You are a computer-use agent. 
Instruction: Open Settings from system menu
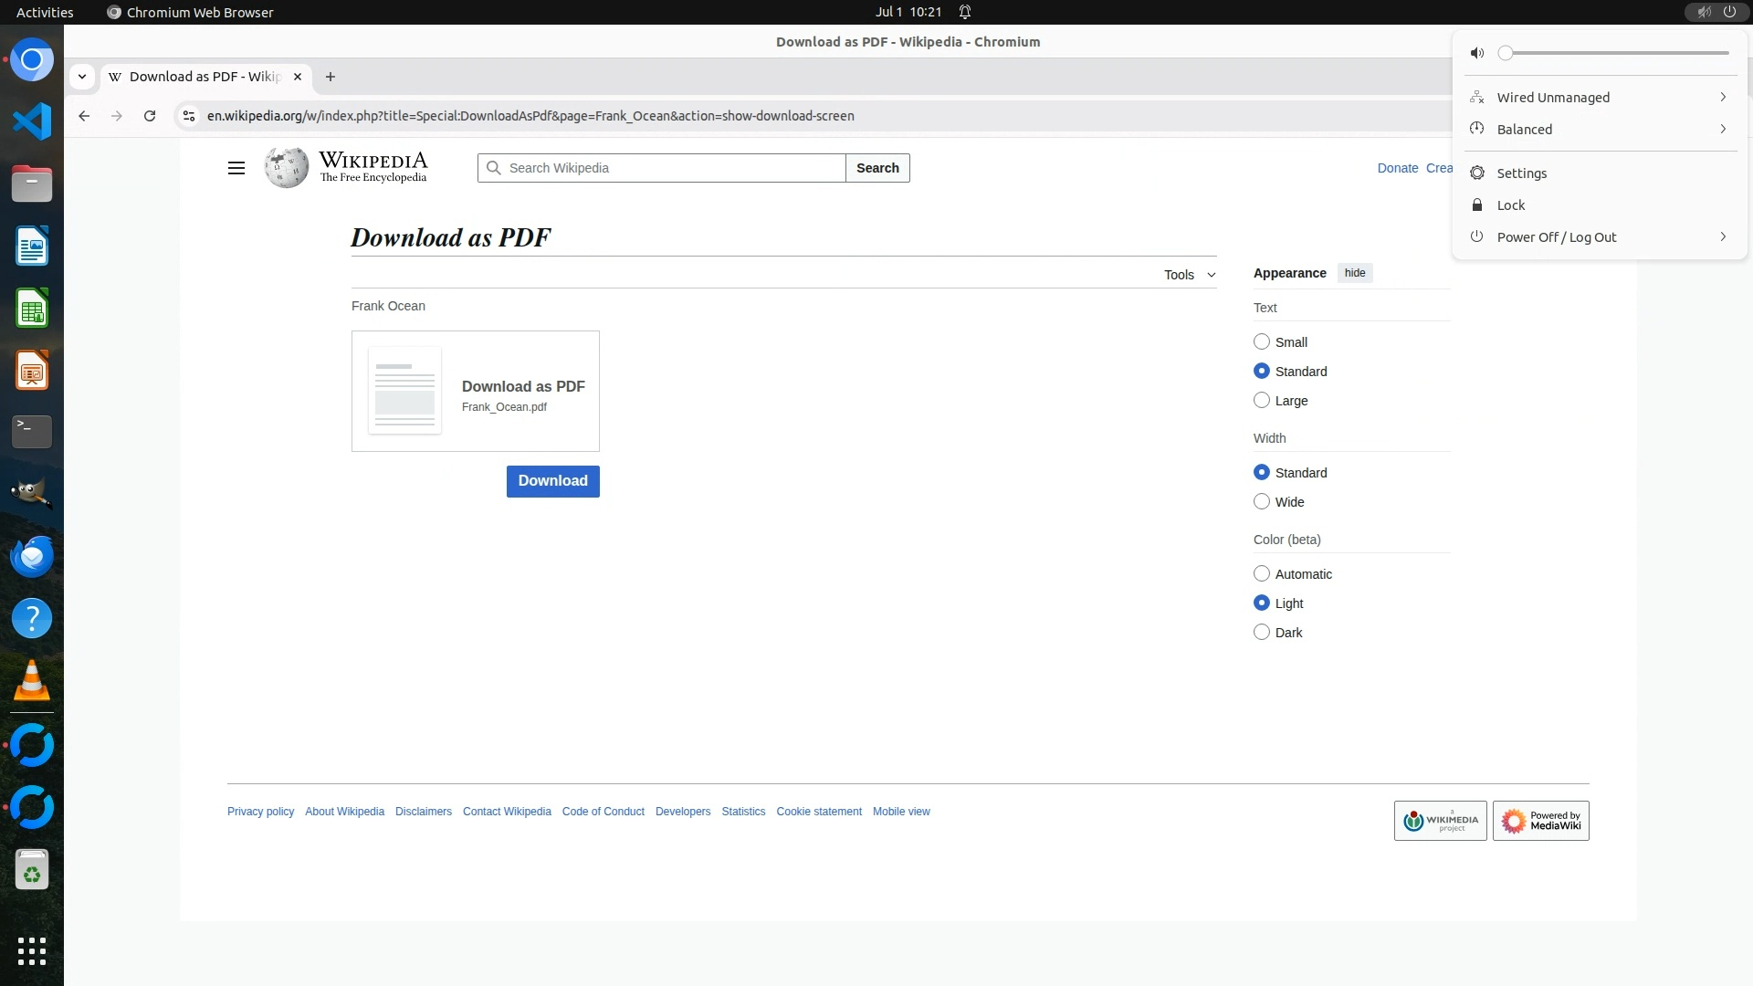click(x=1521, y=173)
